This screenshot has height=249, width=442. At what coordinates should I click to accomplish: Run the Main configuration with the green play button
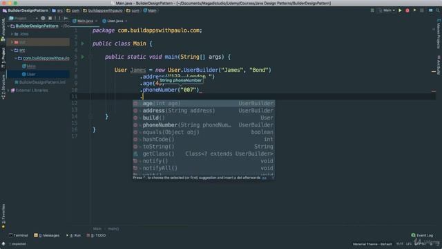pyautogui.click(x=400, y=10)
